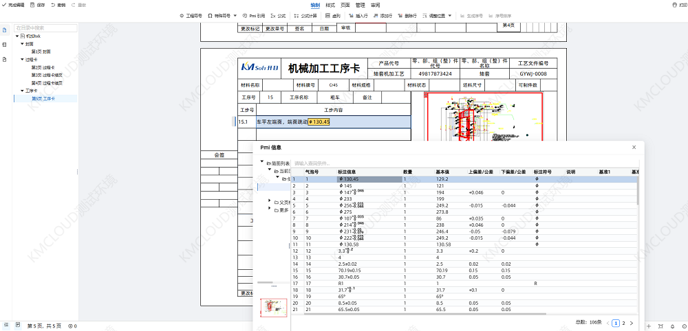Click the 完成编辑 checkmark button

(14, 5)
